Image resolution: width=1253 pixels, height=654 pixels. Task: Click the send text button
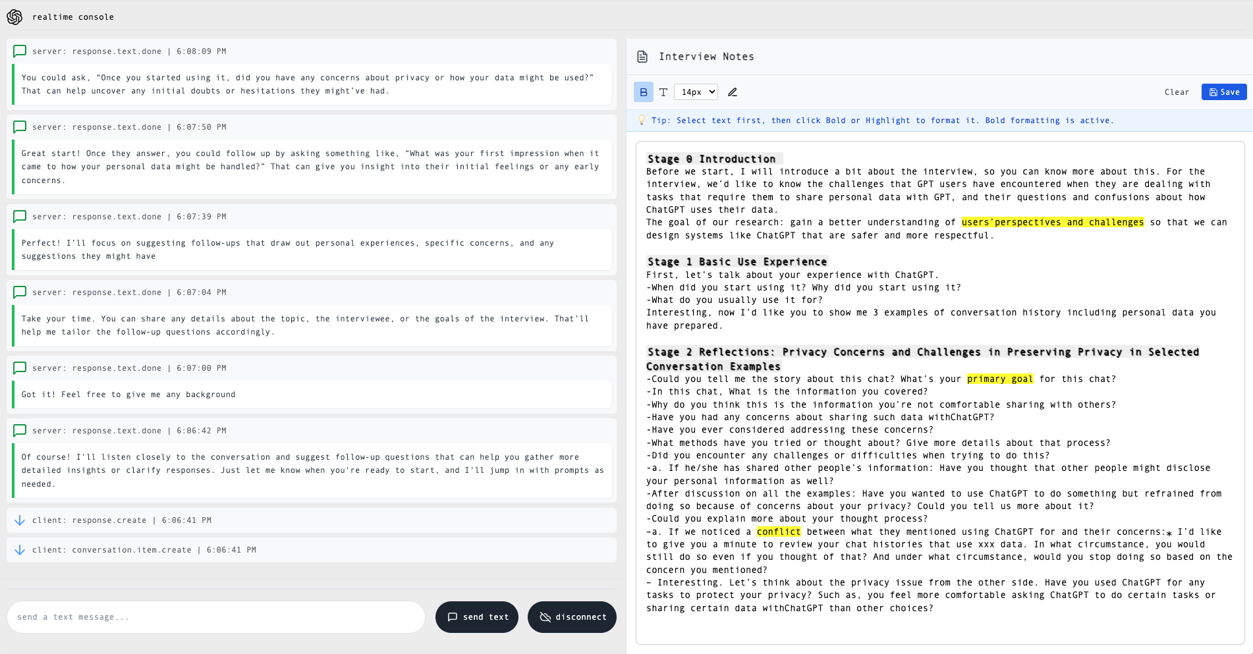click(x=477, y=617)
